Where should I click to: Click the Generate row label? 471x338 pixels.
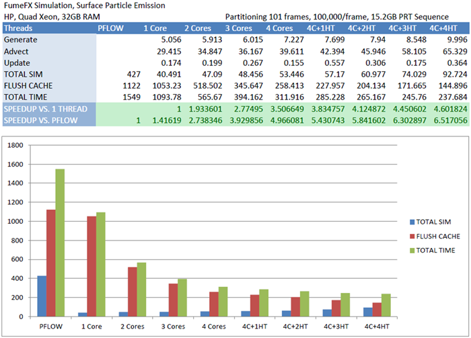pos(20,40)
